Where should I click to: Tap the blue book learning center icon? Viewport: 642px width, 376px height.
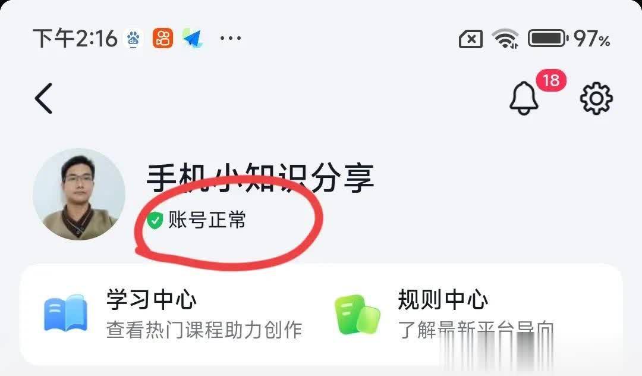point(65,314)
